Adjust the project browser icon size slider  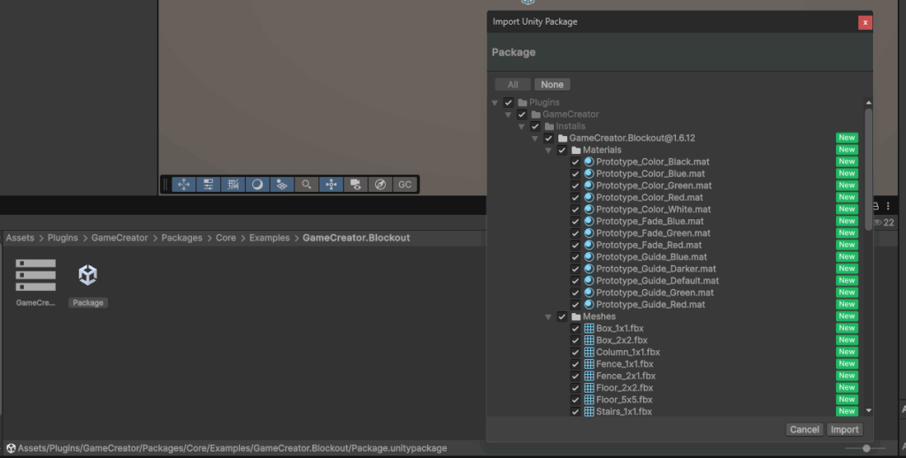(x=865, y=448)
